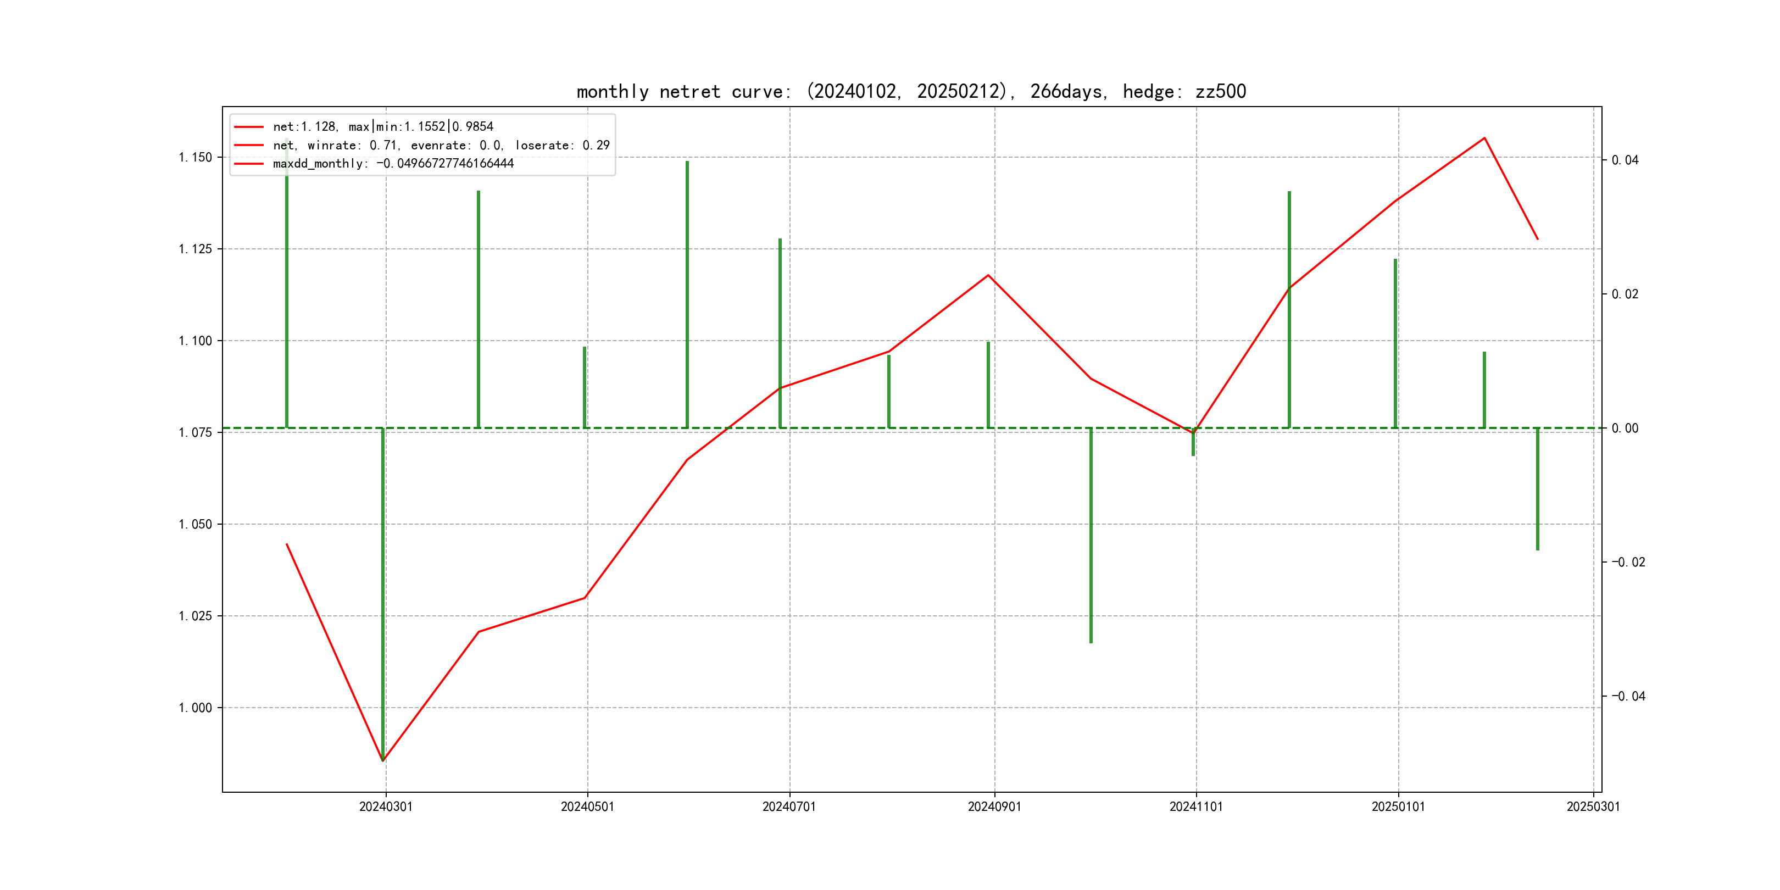Click the 0.00 right axis tick label
Viewport: 1780px width, 890px height.
pyautogui.click(x=1625, y=429)
